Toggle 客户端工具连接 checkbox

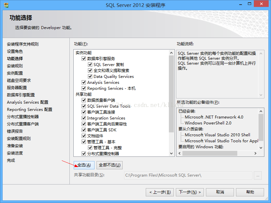(84, 112)
